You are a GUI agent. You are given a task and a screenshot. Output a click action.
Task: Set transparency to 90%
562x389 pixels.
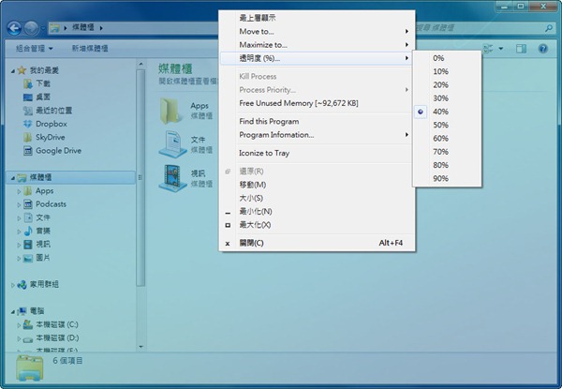point(447,178)
